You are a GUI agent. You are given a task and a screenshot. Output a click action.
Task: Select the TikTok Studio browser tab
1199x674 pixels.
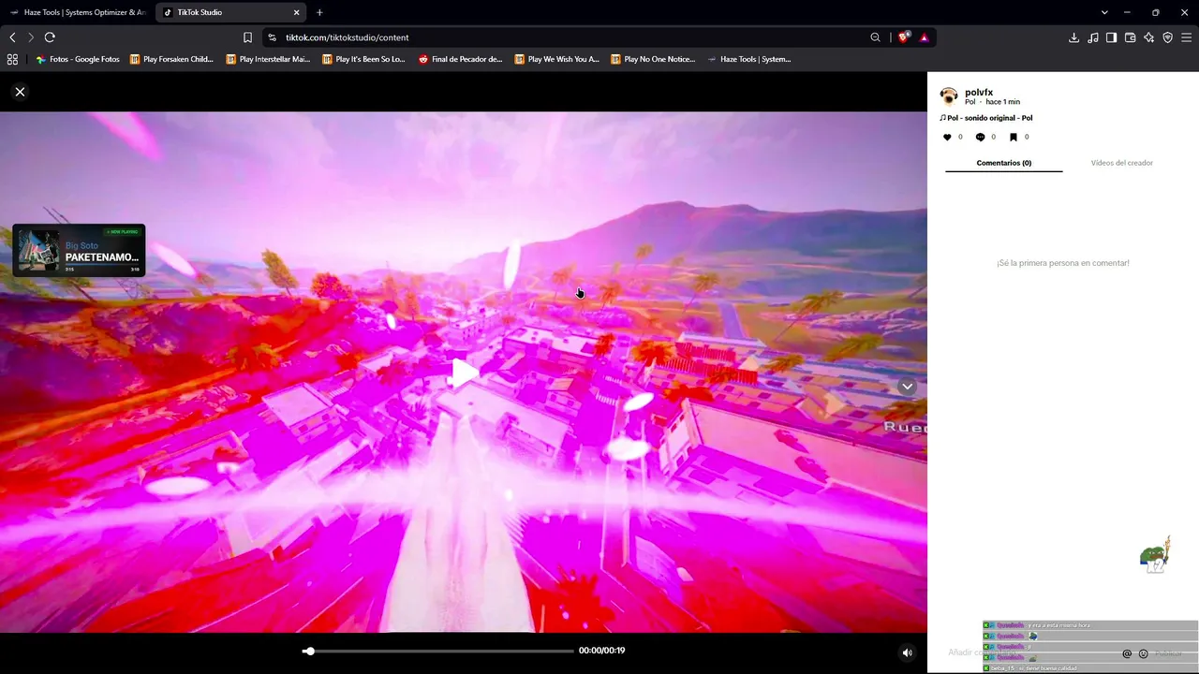pyautogui.click(x=230, y=12)
